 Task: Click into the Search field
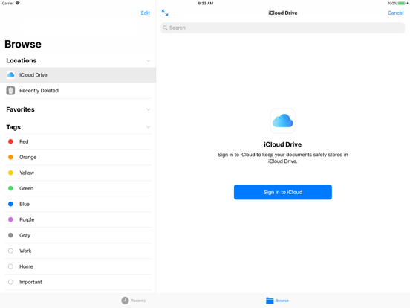283,28
